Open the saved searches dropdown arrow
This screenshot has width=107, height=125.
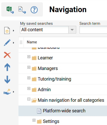coord(72,30)
